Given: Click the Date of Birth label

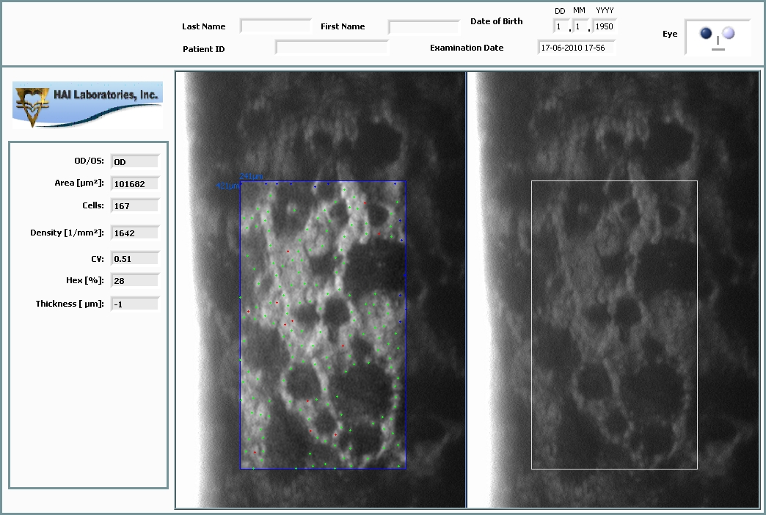Looking at the screenshot, I should [x=496, y=21].
